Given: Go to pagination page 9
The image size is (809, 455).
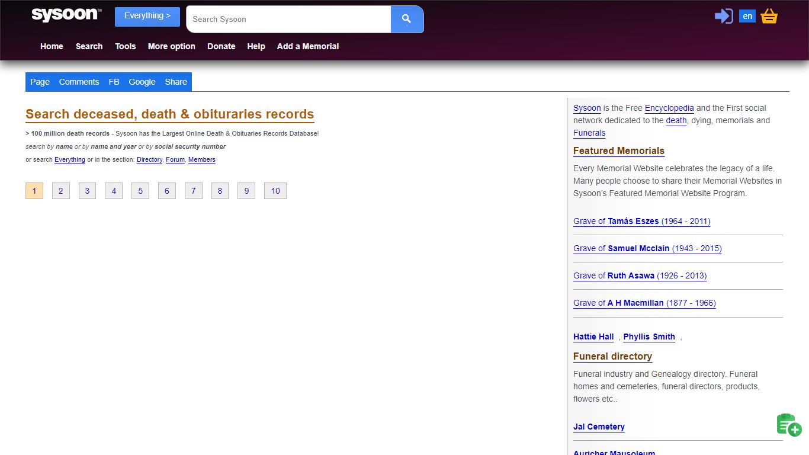Looking at the screenshot, I should click(x=246, y=191).
